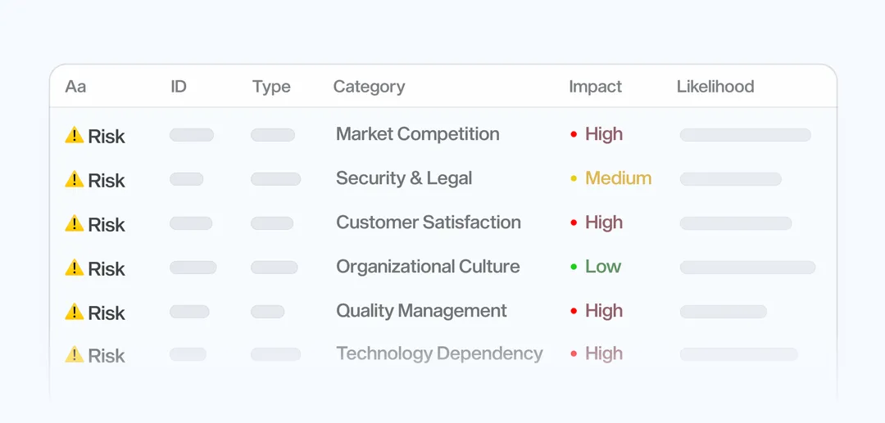Click the warning icon in Customer Satisfaction row

tap(75, 224)
